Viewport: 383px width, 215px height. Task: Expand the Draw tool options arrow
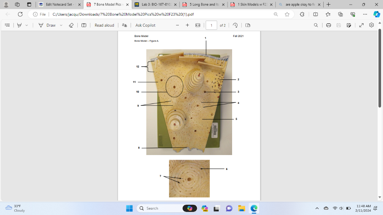click(61, 25)
